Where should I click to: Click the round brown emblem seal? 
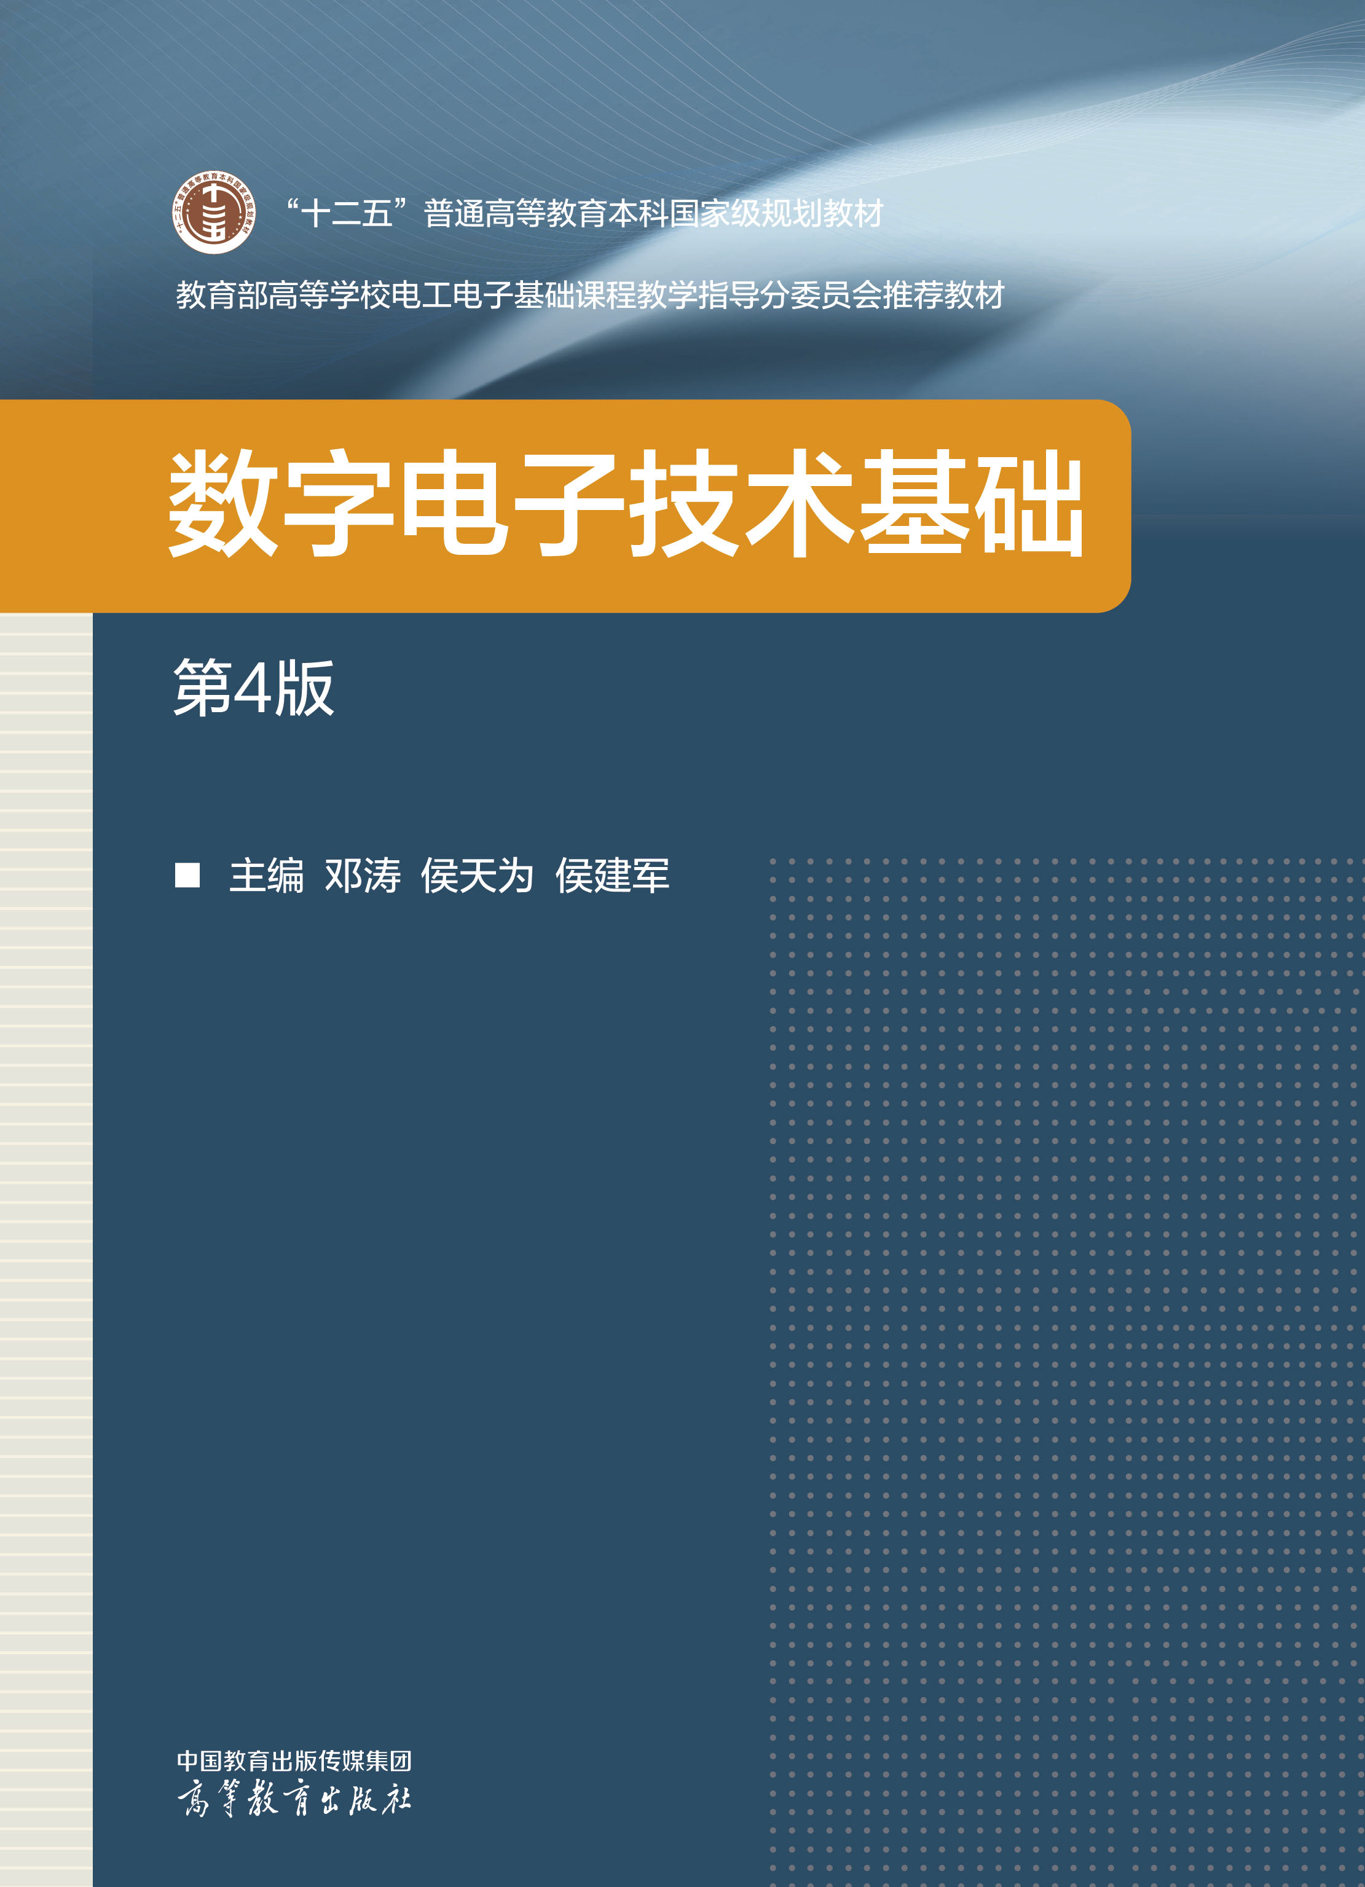[x=213, y=212]
